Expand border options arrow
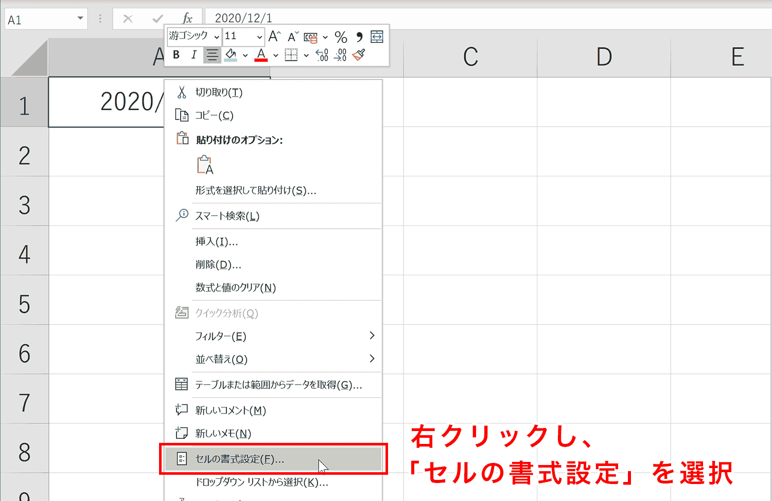The image size is (772, 501). (x=306, y=55)
